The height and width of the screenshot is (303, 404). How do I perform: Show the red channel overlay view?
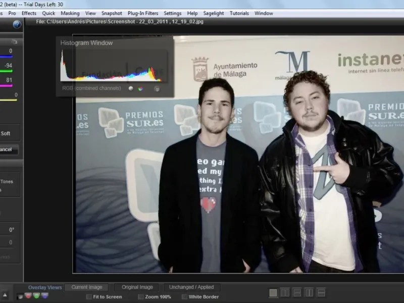(x=28, y=296)
